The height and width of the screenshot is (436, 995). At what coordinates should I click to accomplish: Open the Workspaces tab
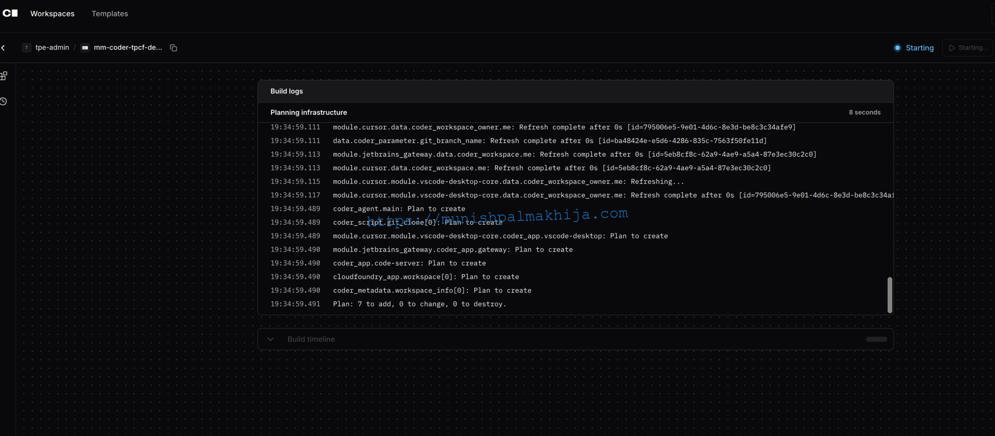52,14
